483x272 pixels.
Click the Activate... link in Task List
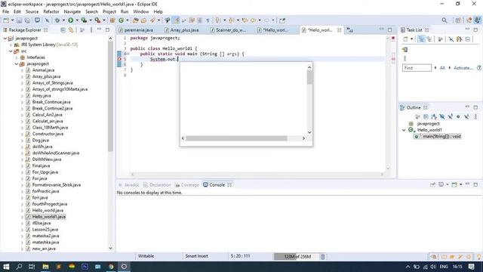click(463, 68)
